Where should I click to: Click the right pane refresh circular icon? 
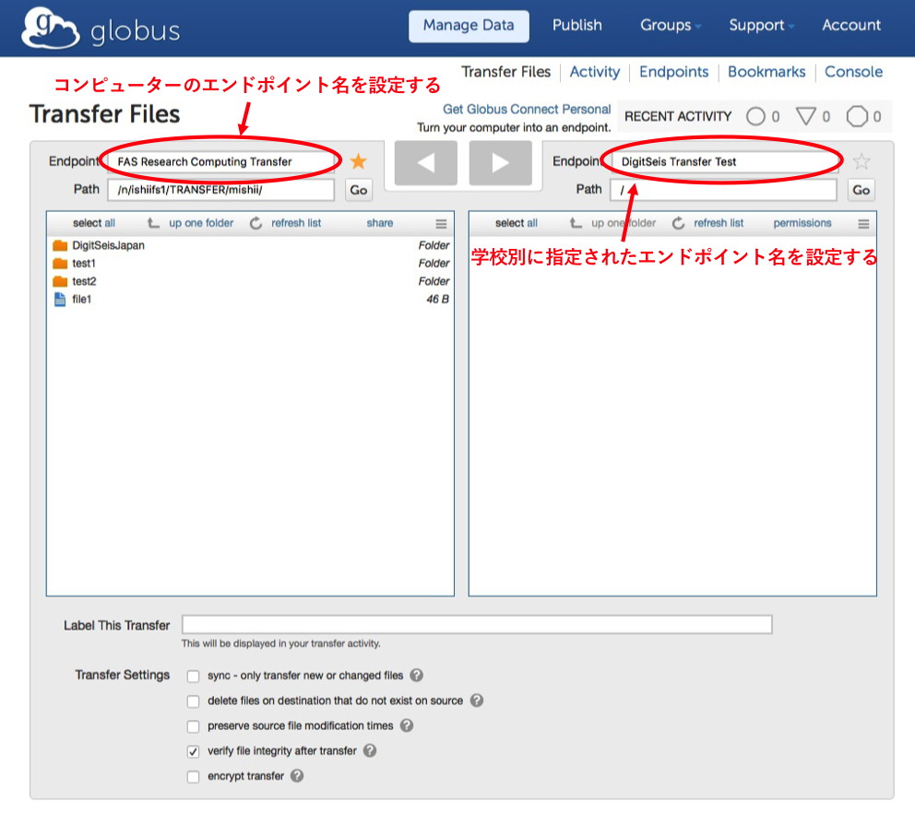[678, 223]
